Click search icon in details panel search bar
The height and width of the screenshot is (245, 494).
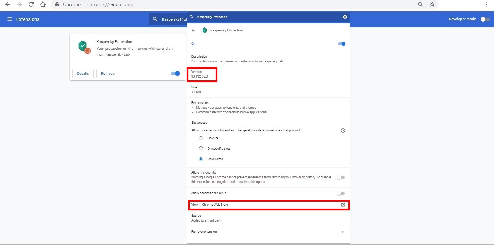click(x=192, y=17)
